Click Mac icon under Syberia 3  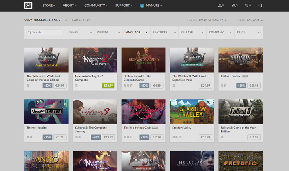tap(79, 137)
